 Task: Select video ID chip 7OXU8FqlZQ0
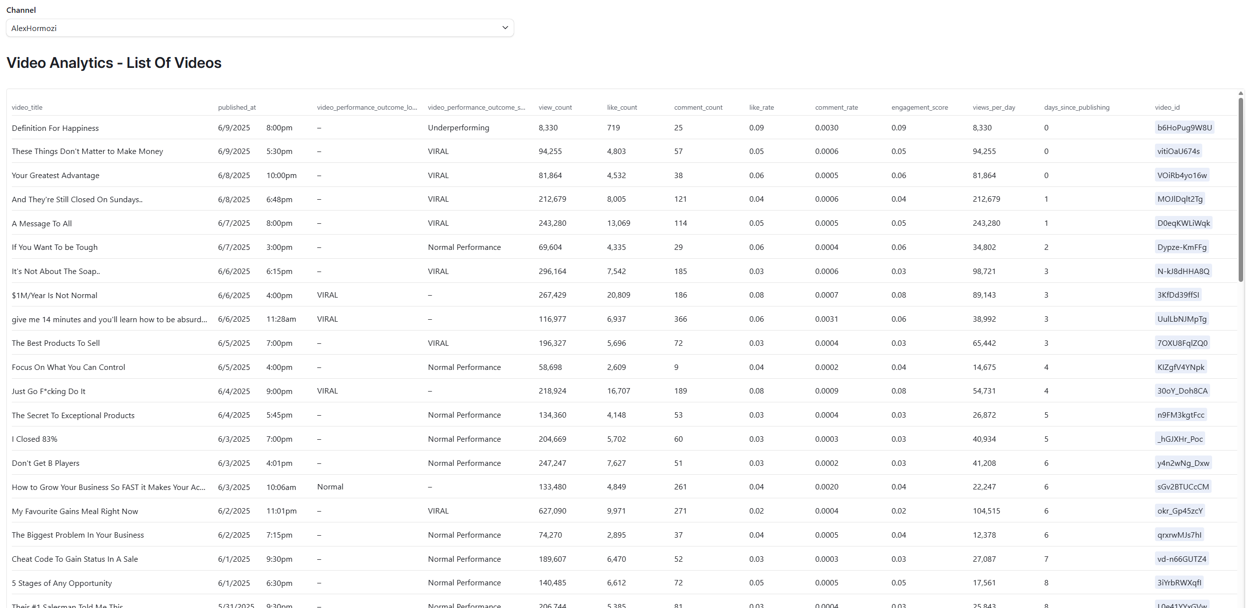1182,343
